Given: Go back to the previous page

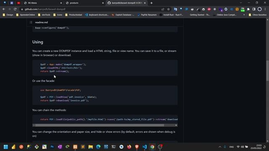Looking at the screenshot, I should coord(4,9).
